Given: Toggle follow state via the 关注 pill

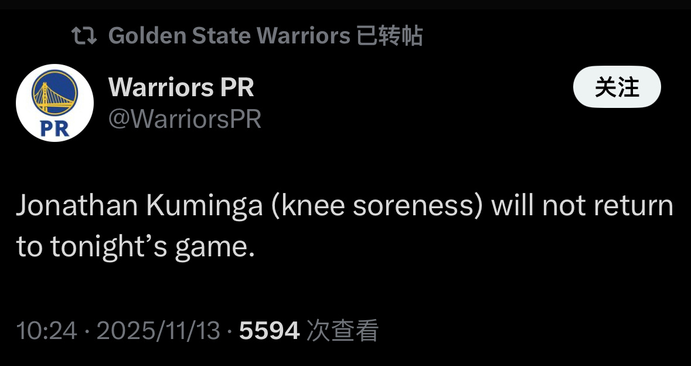Looking at the screenshot, I should [x=617, y=87].
